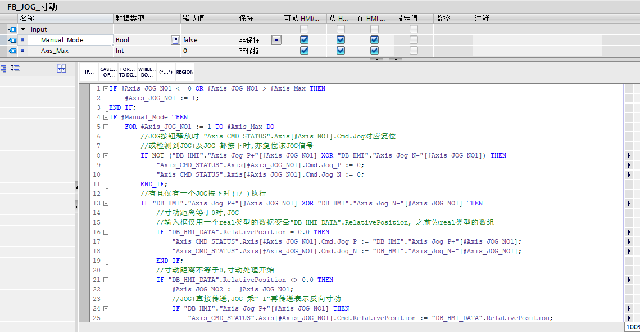
Task: Toggle 设定值 checkbox for Manual_Mode
Action: click(x=414, y=39)
